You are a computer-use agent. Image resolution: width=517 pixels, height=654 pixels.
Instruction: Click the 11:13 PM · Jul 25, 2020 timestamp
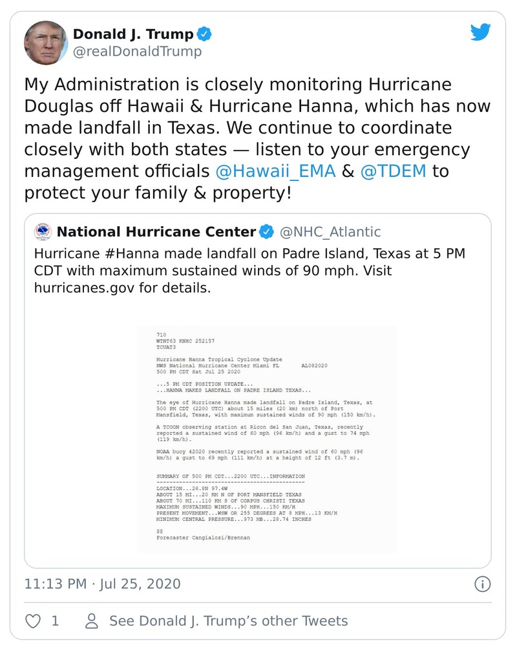(x=102, y=584)
